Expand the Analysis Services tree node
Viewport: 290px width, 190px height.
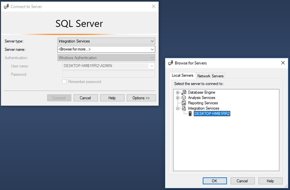(x=178, y=97)
